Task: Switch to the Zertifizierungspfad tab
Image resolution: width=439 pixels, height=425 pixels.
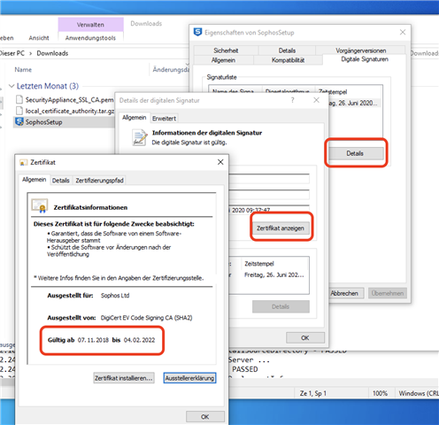Action: click(x=99, y=181)
